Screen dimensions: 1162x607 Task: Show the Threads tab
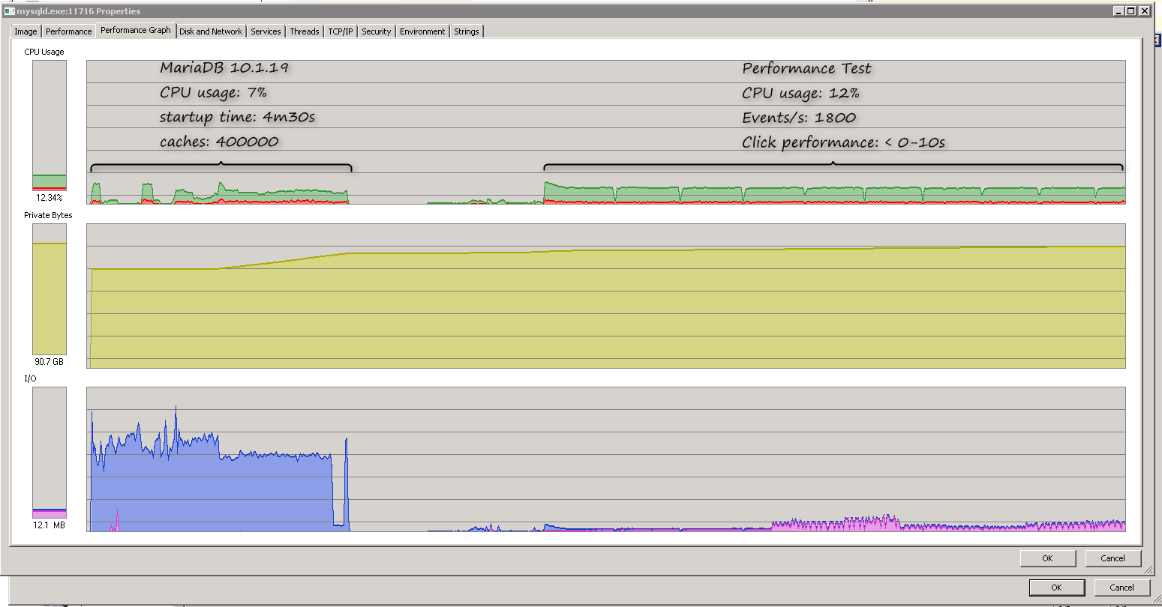point(305,31)
